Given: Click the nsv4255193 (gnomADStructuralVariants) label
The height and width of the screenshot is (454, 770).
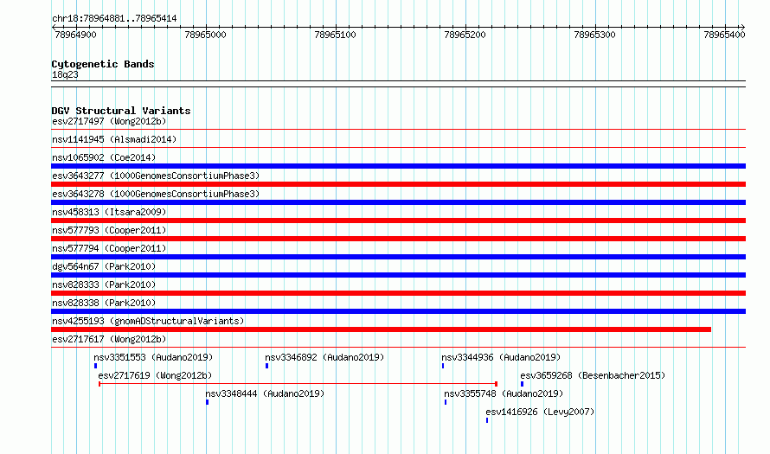Looking at the screenshot, I should click(x=148, y=321).
